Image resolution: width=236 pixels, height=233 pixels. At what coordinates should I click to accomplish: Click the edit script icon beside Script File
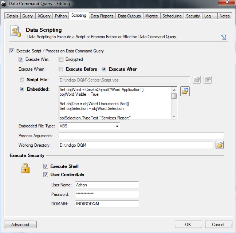[x=208, y=80]
